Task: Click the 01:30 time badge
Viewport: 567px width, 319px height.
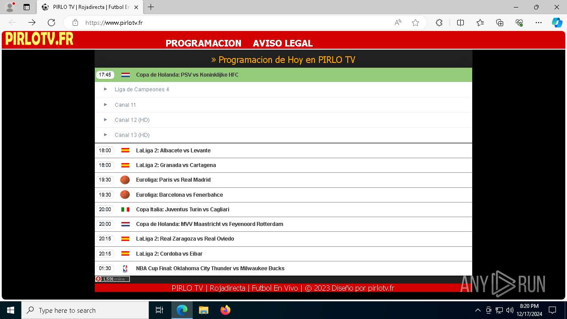Action: (105, 268)
